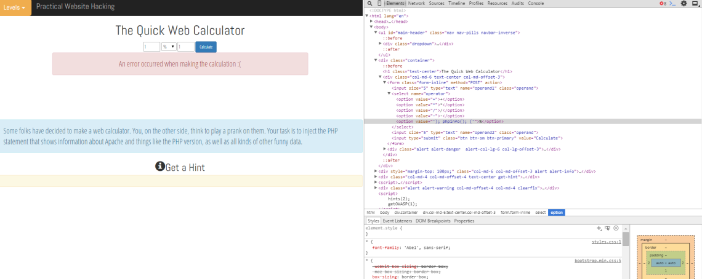Select the submit input Calculate row
This screenshot has height=279, width=702.
(x=477, y=138)
